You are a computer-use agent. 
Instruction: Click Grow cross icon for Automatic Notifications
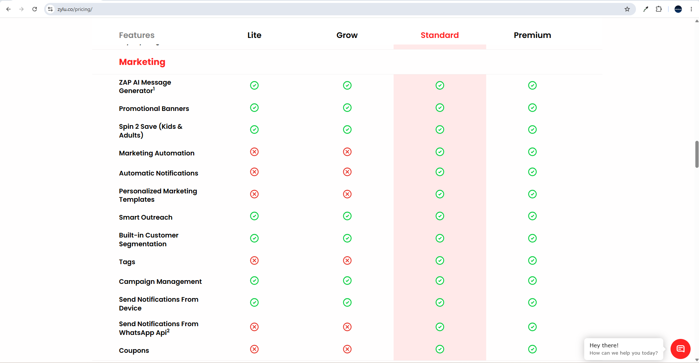[347, 172]
